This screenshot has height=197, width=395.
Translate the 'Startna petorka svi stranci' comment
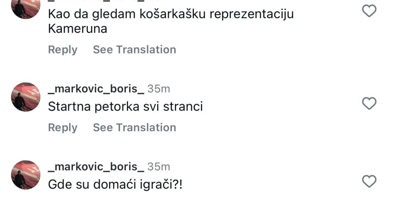click(134, 127)
